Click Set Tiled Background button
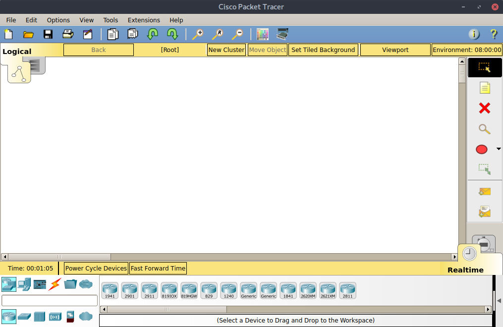 323,50
